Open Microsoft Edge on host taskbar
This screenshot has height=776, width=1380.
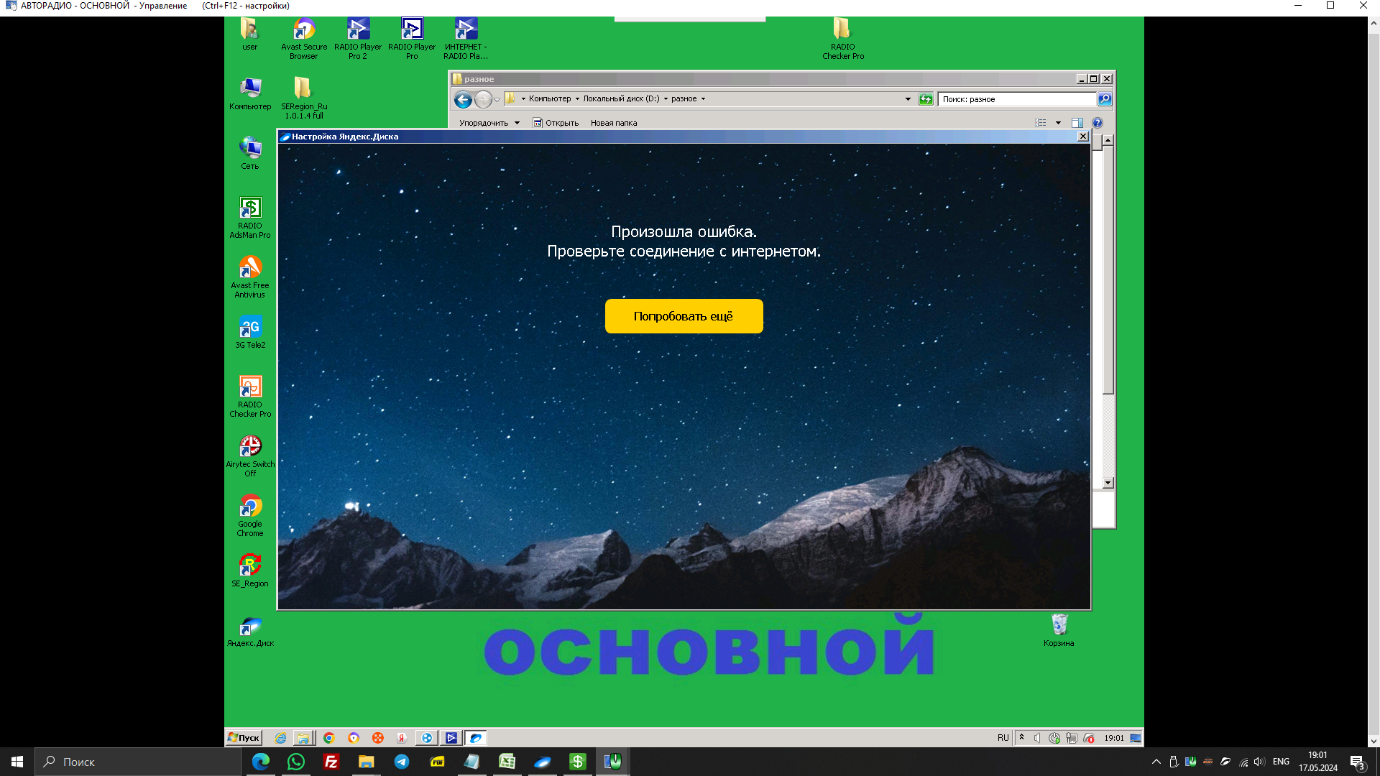pos(260,762)
